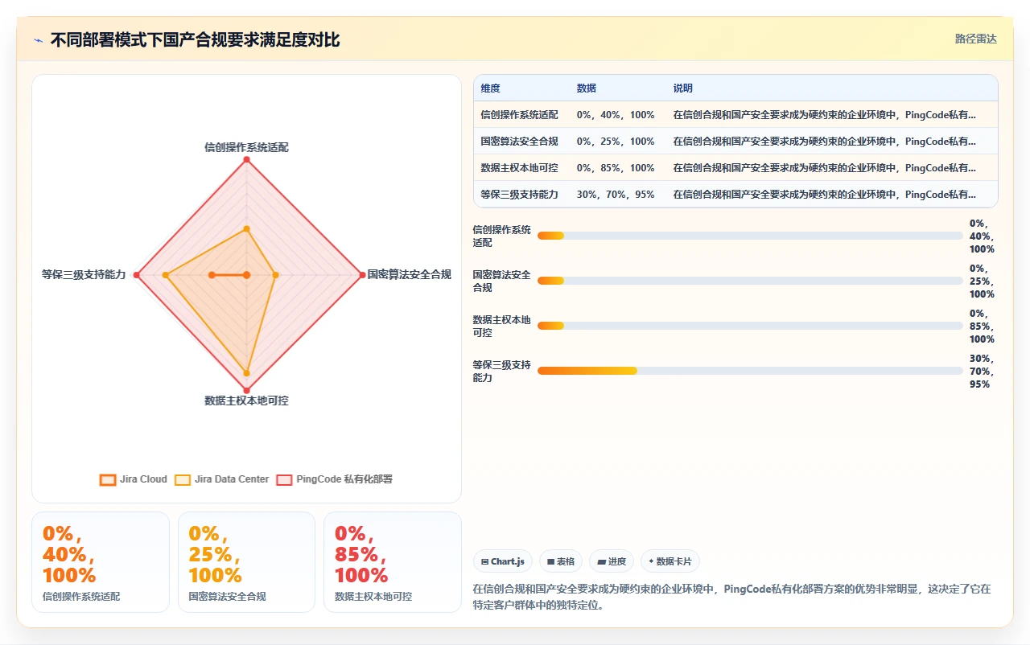Click Jira Data Center point on 等保三级支持能力 axis

pyautogui.click(x=166, y=275)
